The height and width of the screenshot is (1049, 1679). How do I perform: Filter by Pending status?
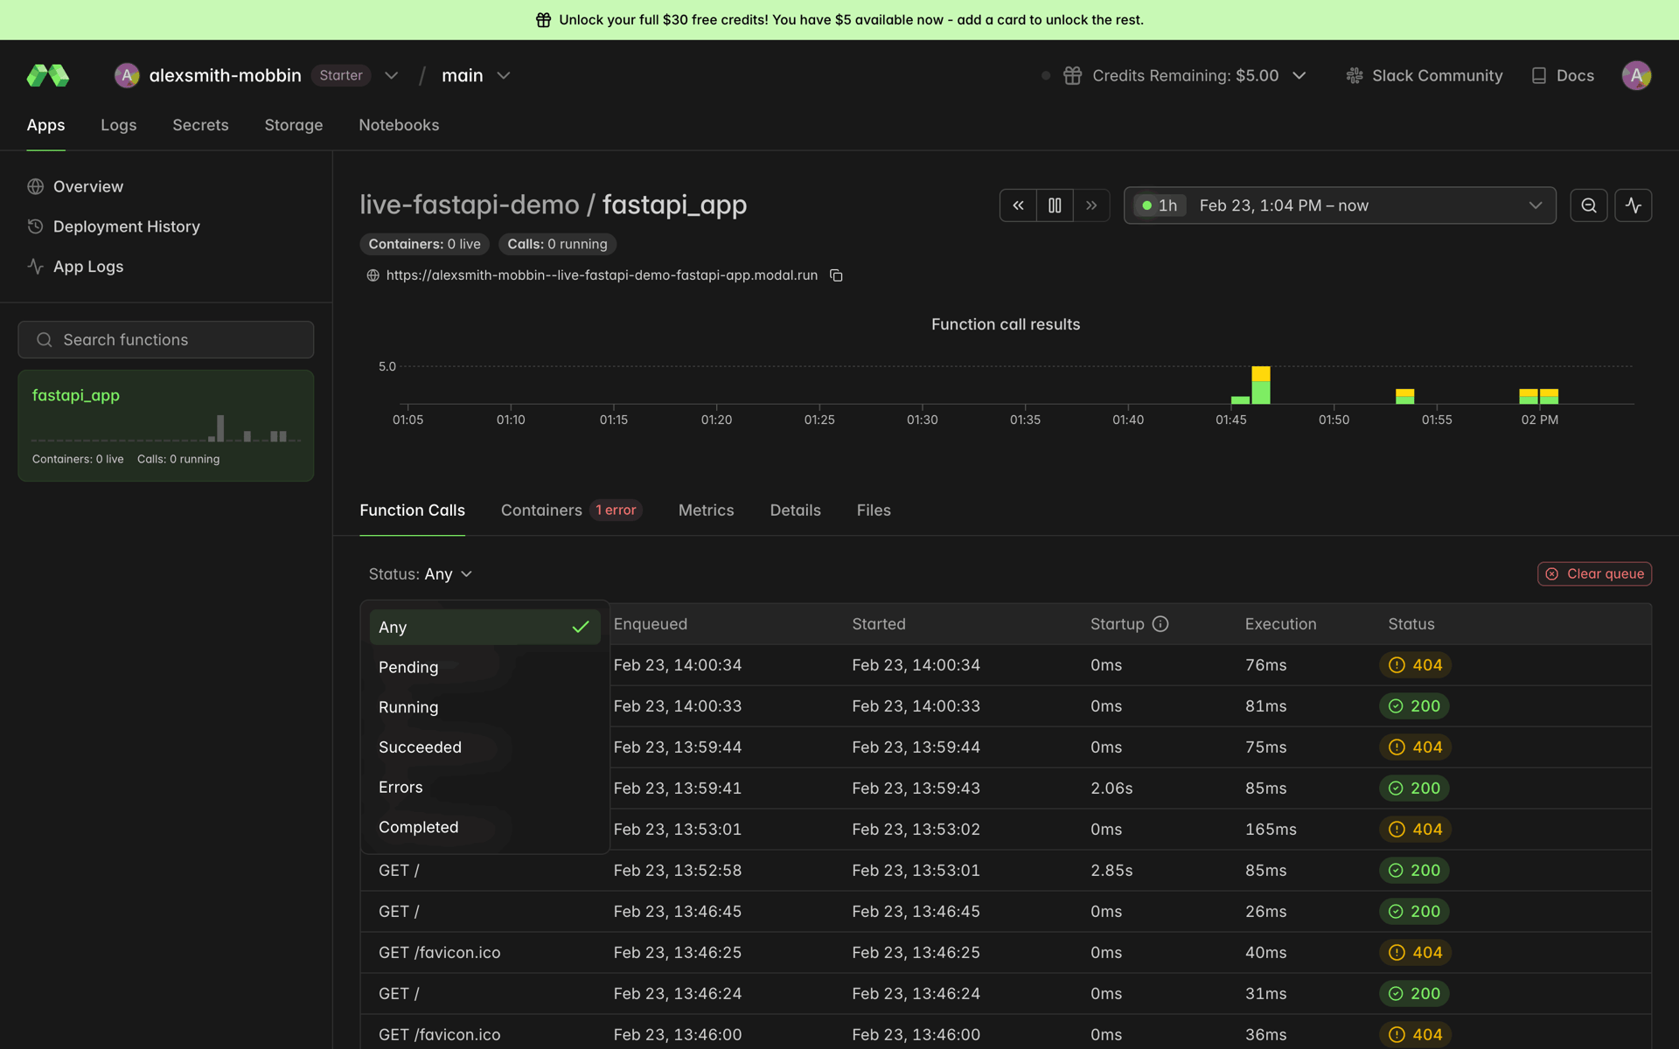point(484,667)
